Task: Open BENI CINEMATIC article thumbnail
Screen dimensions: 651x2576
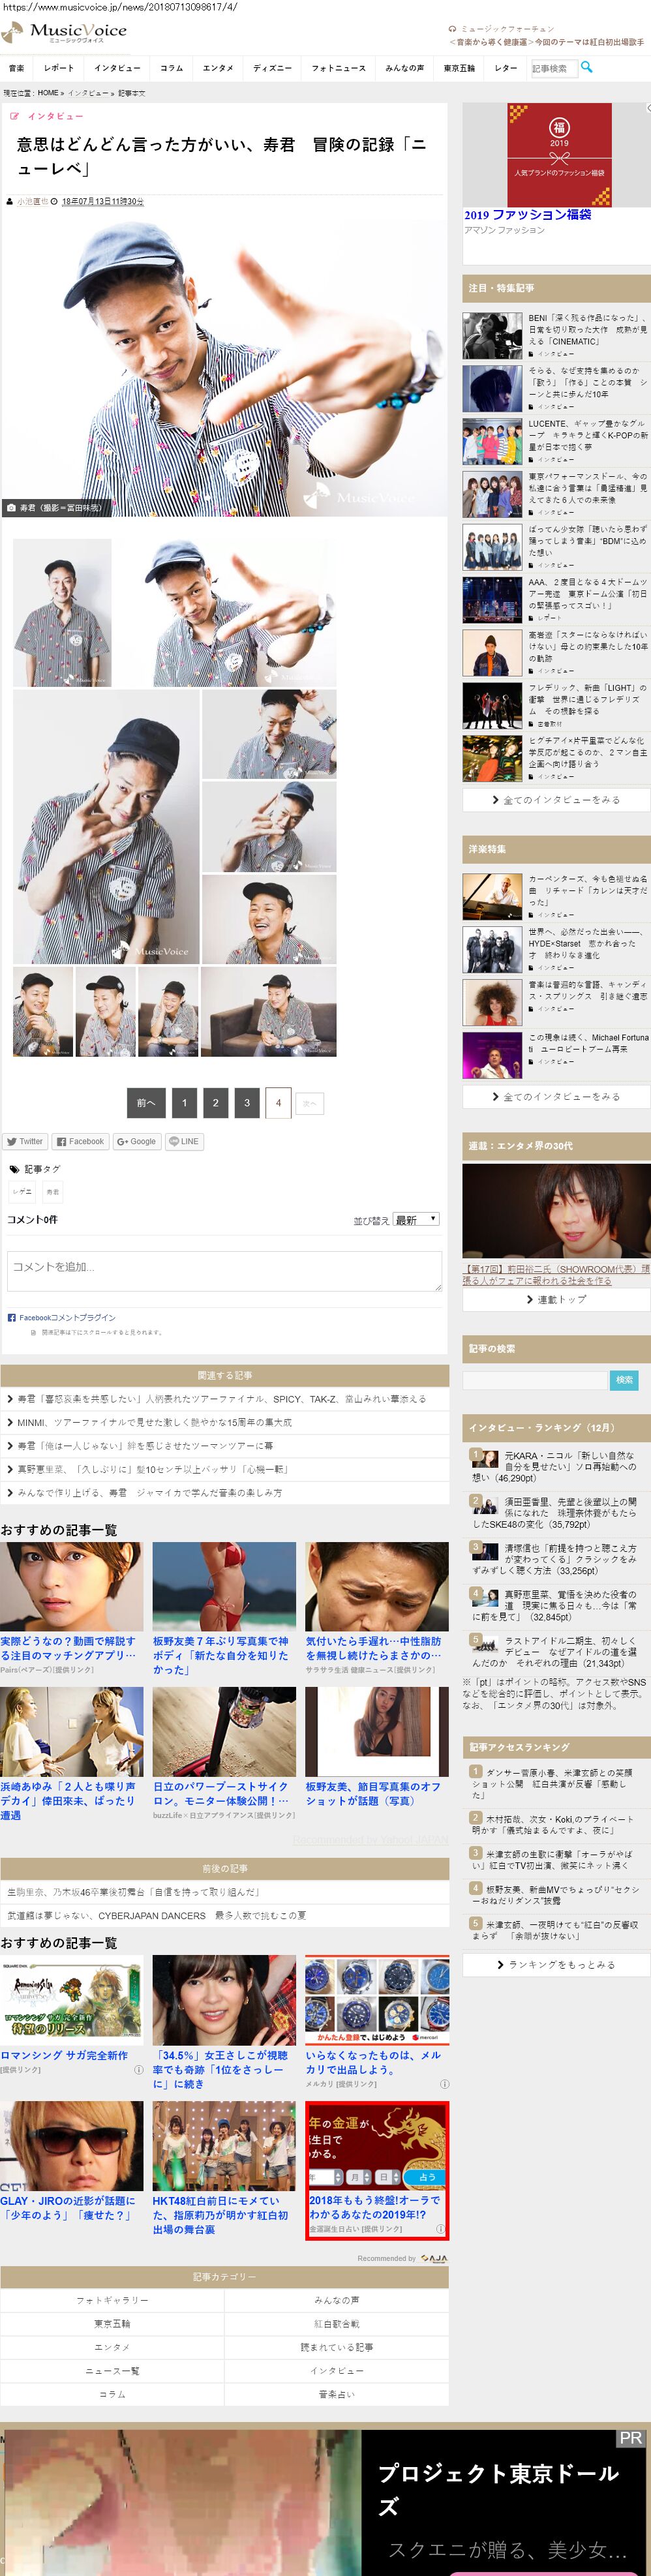Action: (x=493, y=336)
